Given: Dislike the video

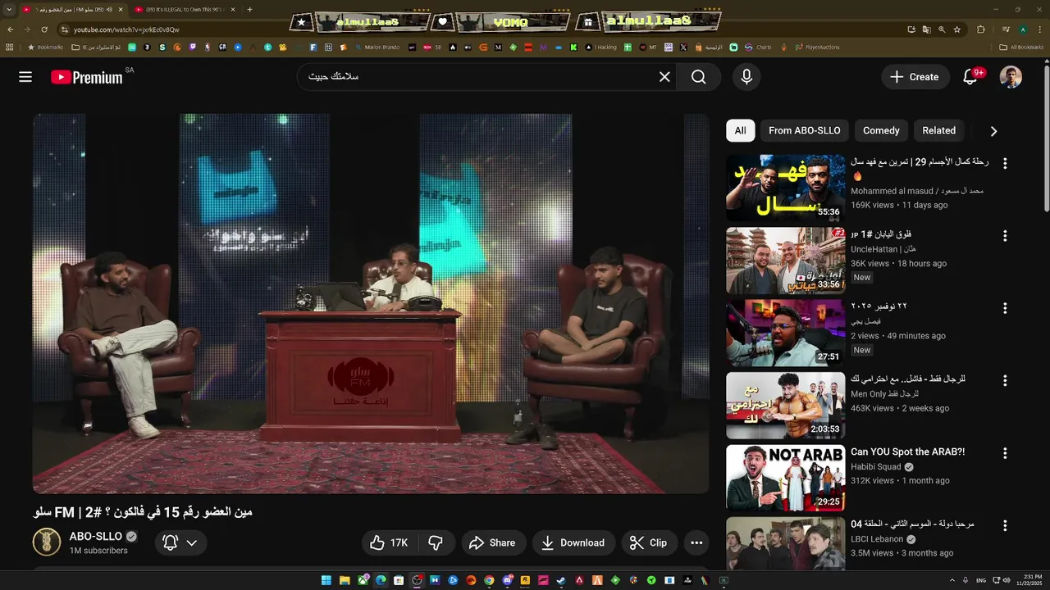Looking at the screenshot, I should pyautogui.click(x=436, y=542).
